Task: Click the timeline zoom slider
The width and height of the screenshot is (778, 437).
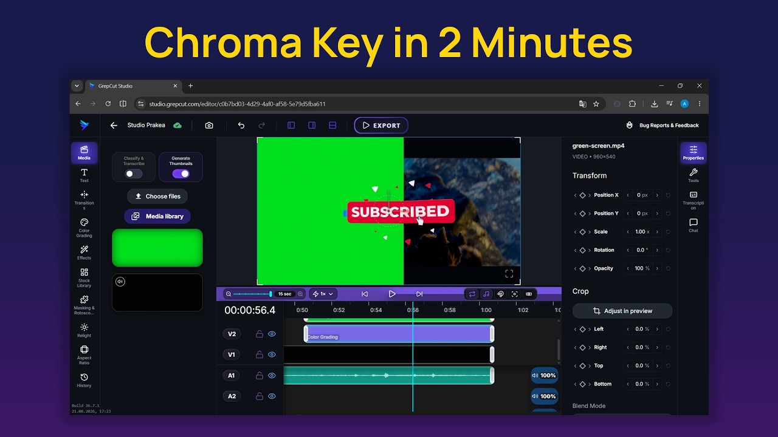Action: click(x=252, y=294)
